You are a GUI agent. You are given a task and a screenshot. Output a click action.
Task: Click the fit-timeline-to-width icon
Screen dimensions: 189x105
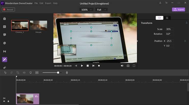click(37, 73)
